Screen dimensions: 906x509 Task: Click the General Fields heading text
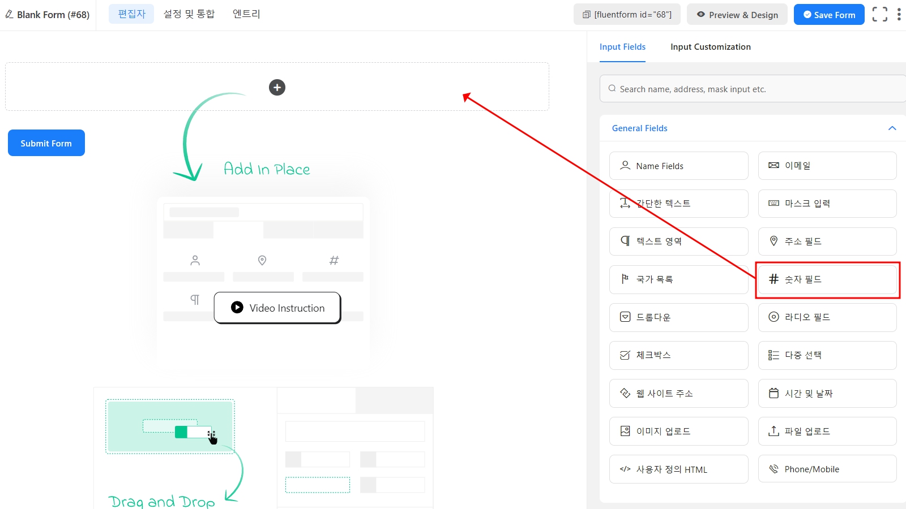[x=639, y=128]
